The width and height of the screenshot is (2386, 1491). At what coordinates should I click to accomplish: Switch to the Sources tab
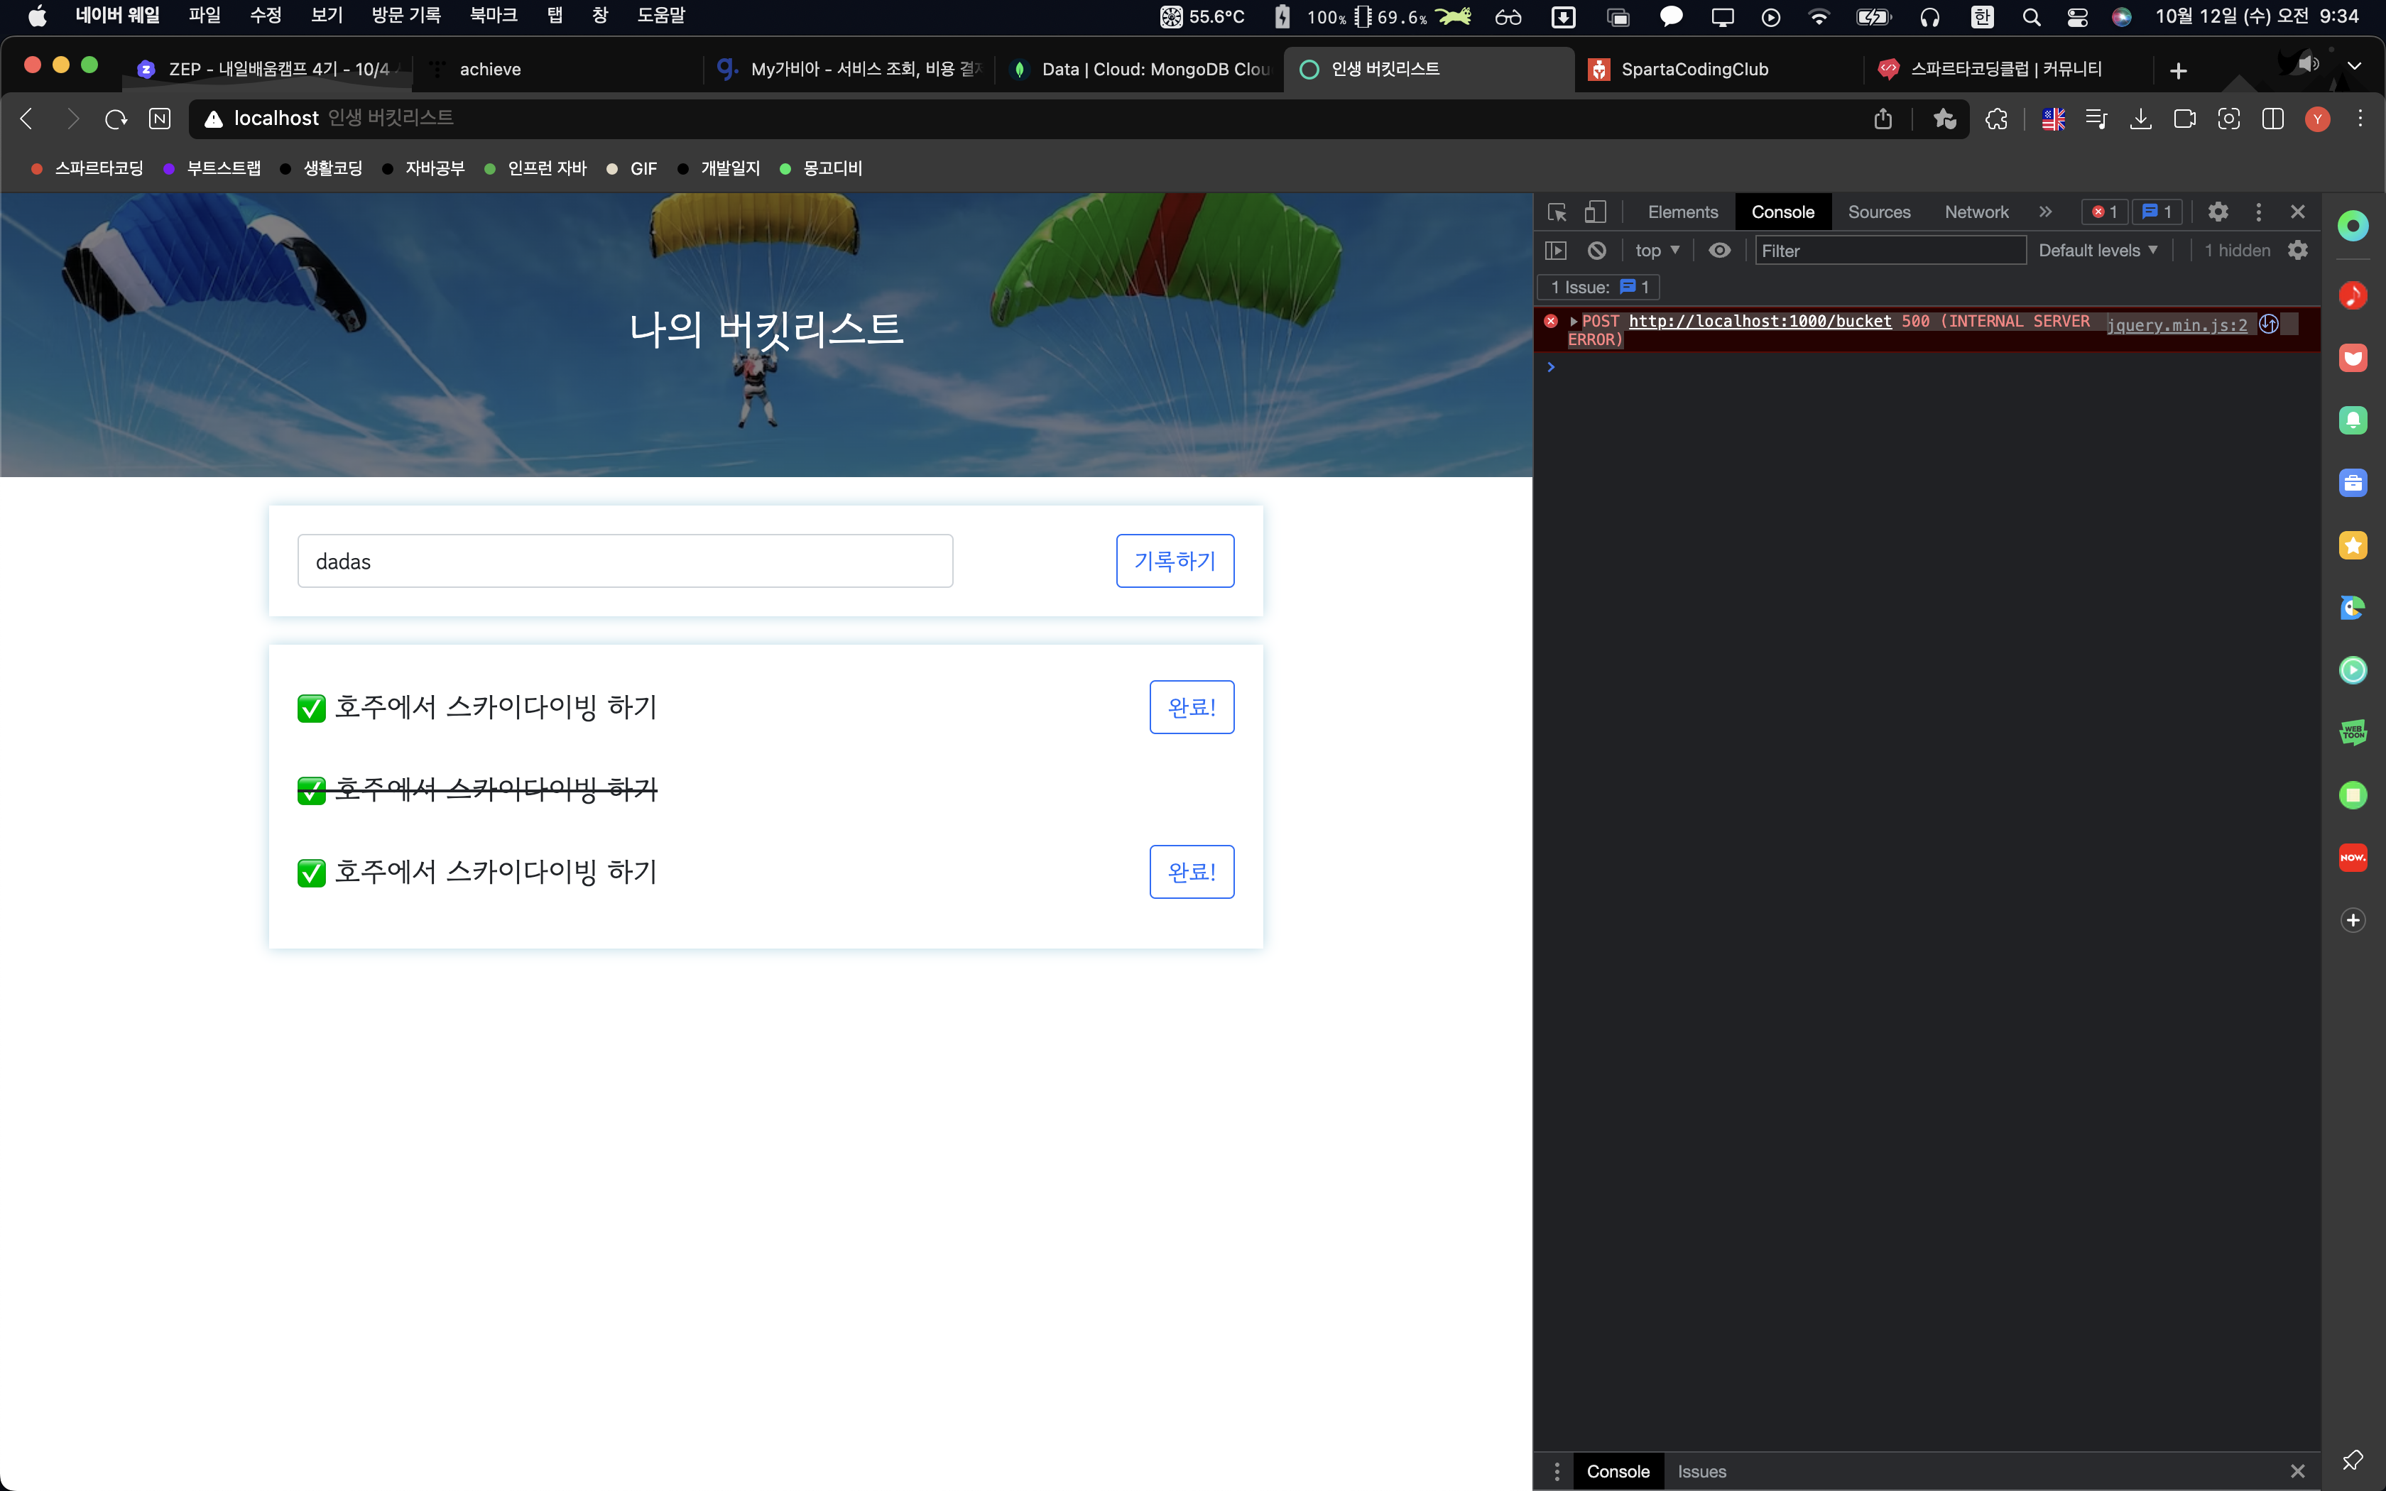coord(1878,212)
